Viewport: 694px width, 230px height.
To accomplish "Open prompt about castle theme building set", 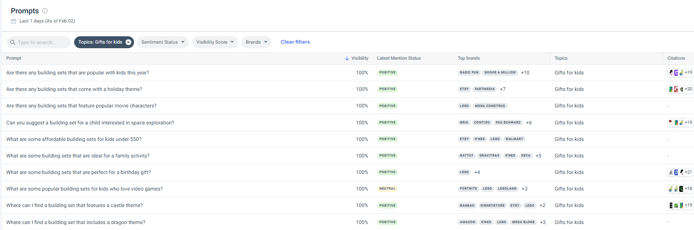I will (x=75, y=205).
